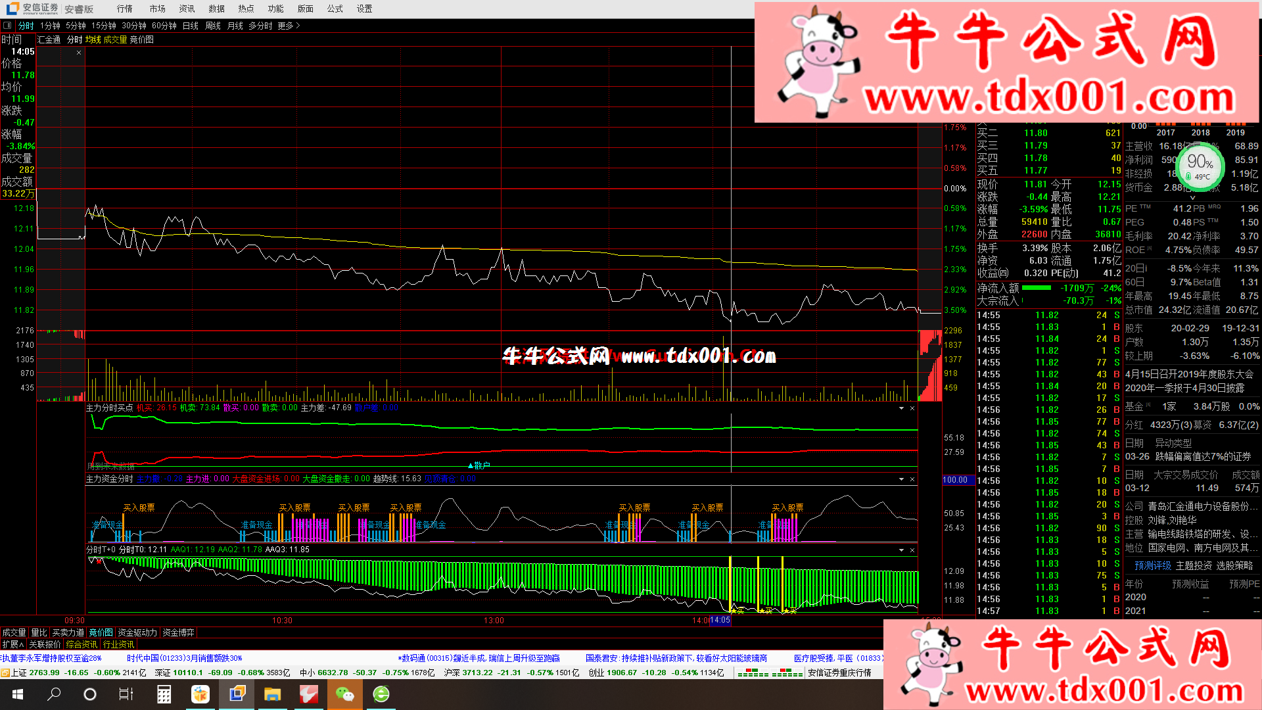Switch to 15分钟 chart period
Screen dimensions: 1262x710
coord(104,26)
